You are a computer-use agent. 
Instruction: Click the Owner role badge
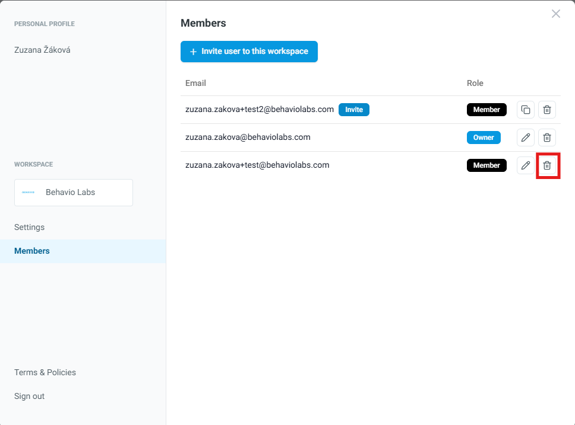coord(484,138)
